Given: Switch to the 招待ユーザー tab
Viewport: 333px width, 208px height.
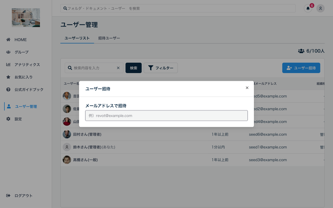Looking at the screenshot, I should 109,38.
